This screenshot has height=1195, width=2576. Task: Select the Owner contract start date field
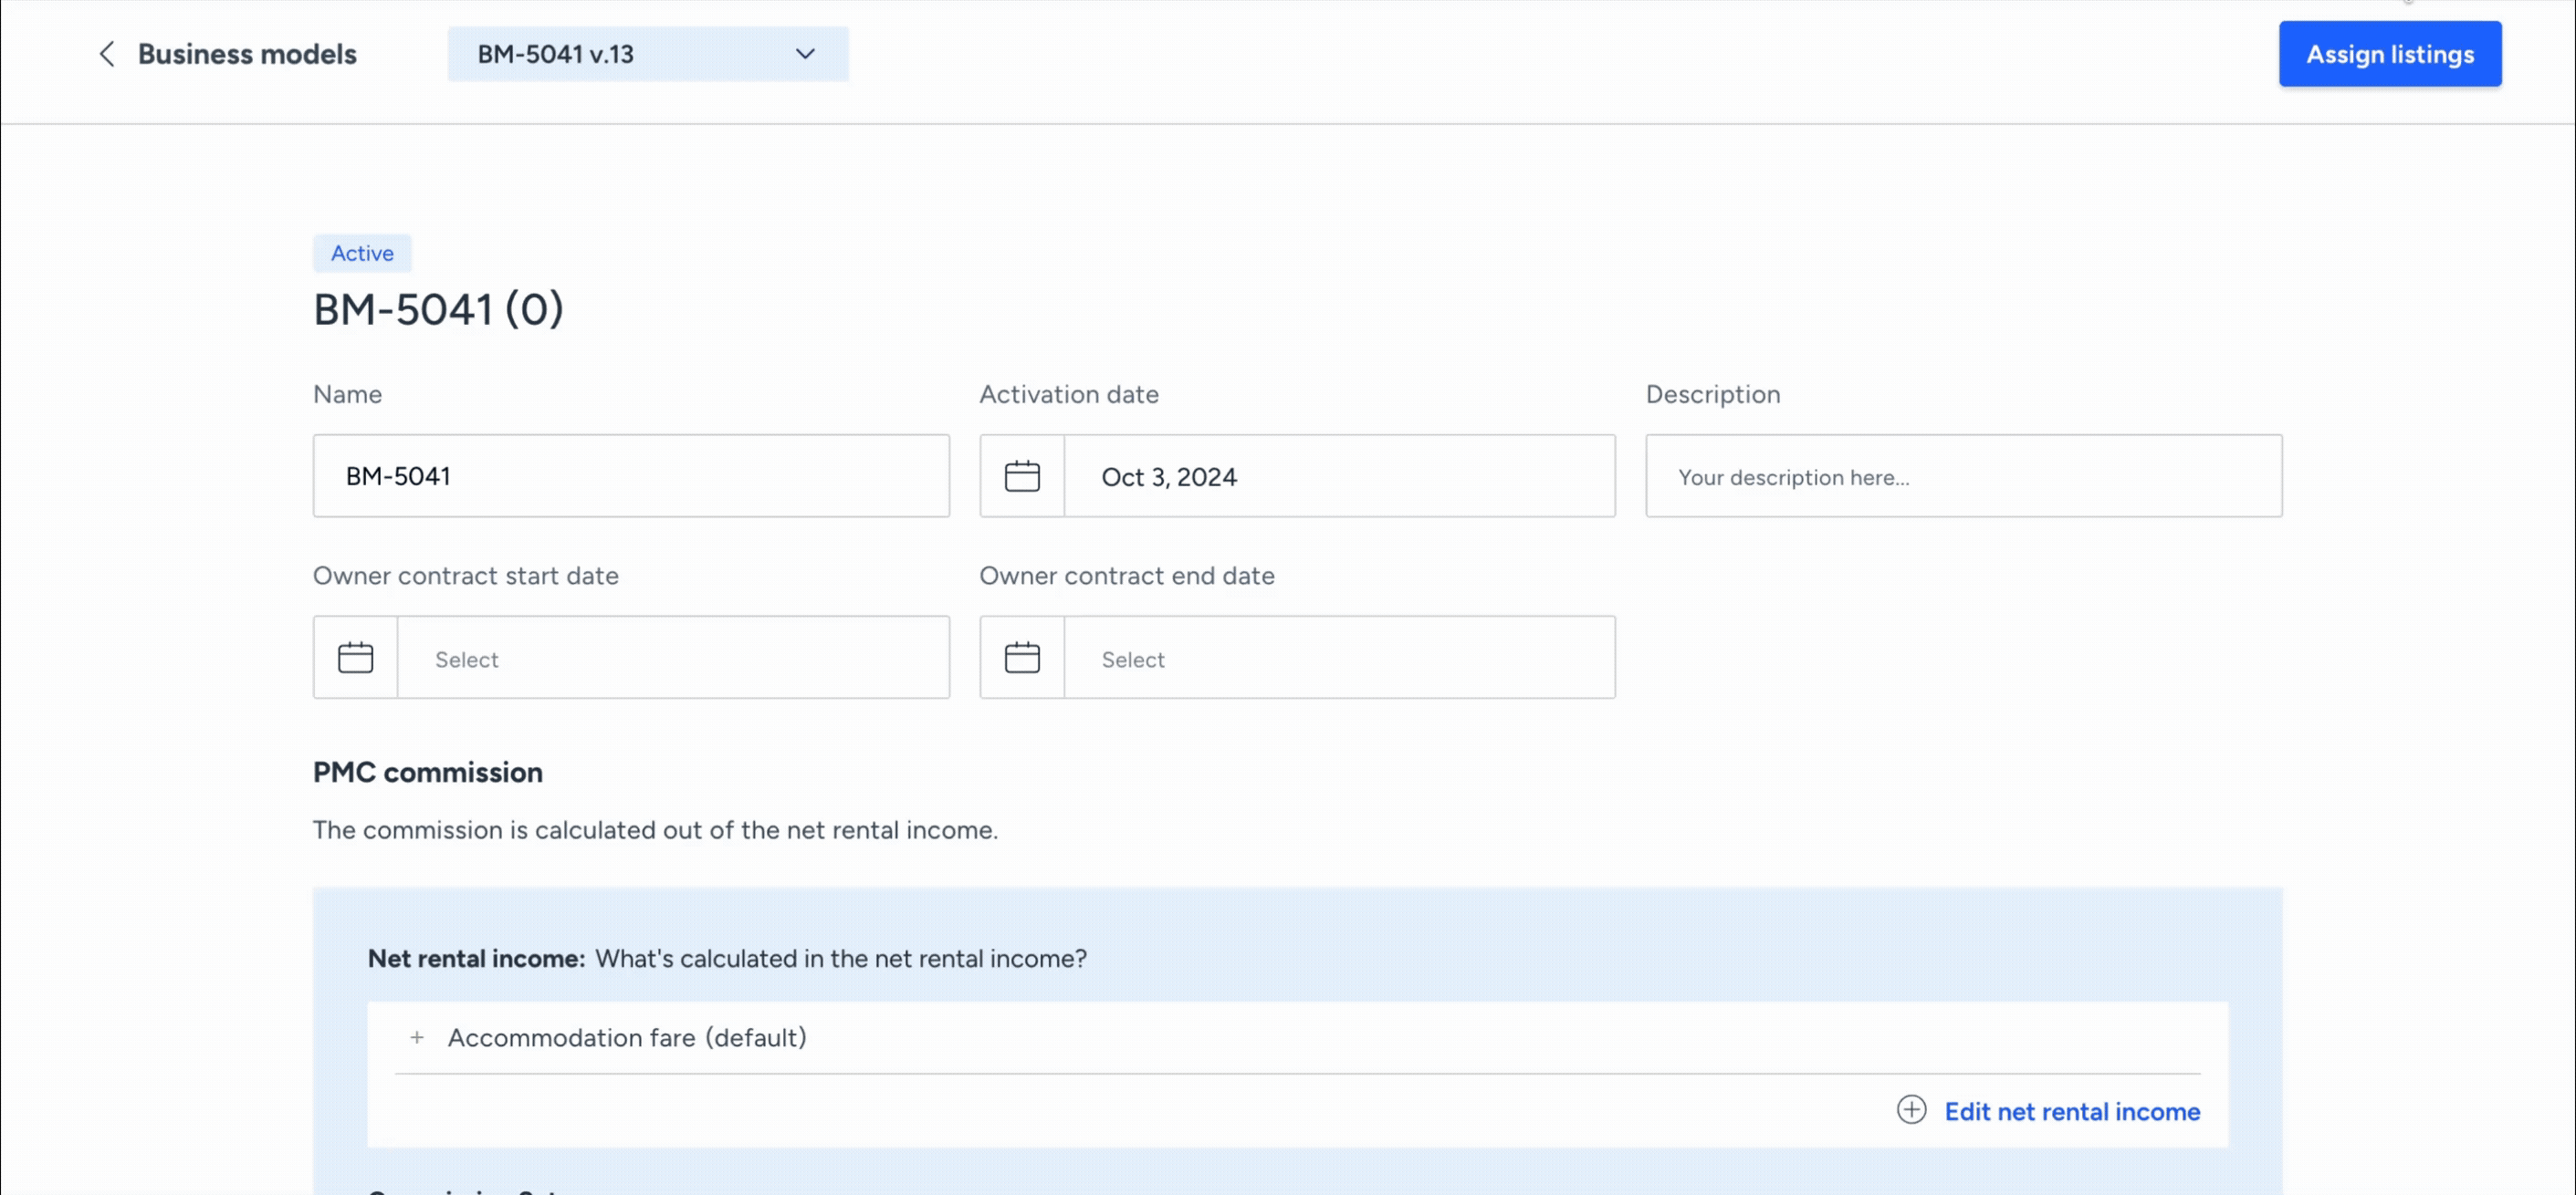coord(672,659)
